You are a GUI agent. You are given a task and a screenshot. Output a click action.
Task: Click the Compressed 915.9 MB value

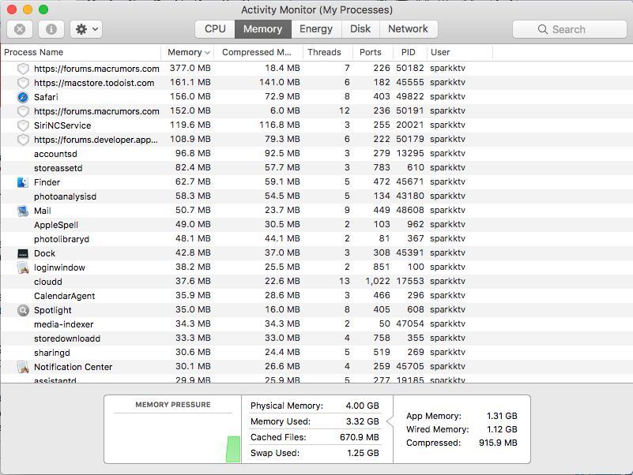tap(498, 443)
